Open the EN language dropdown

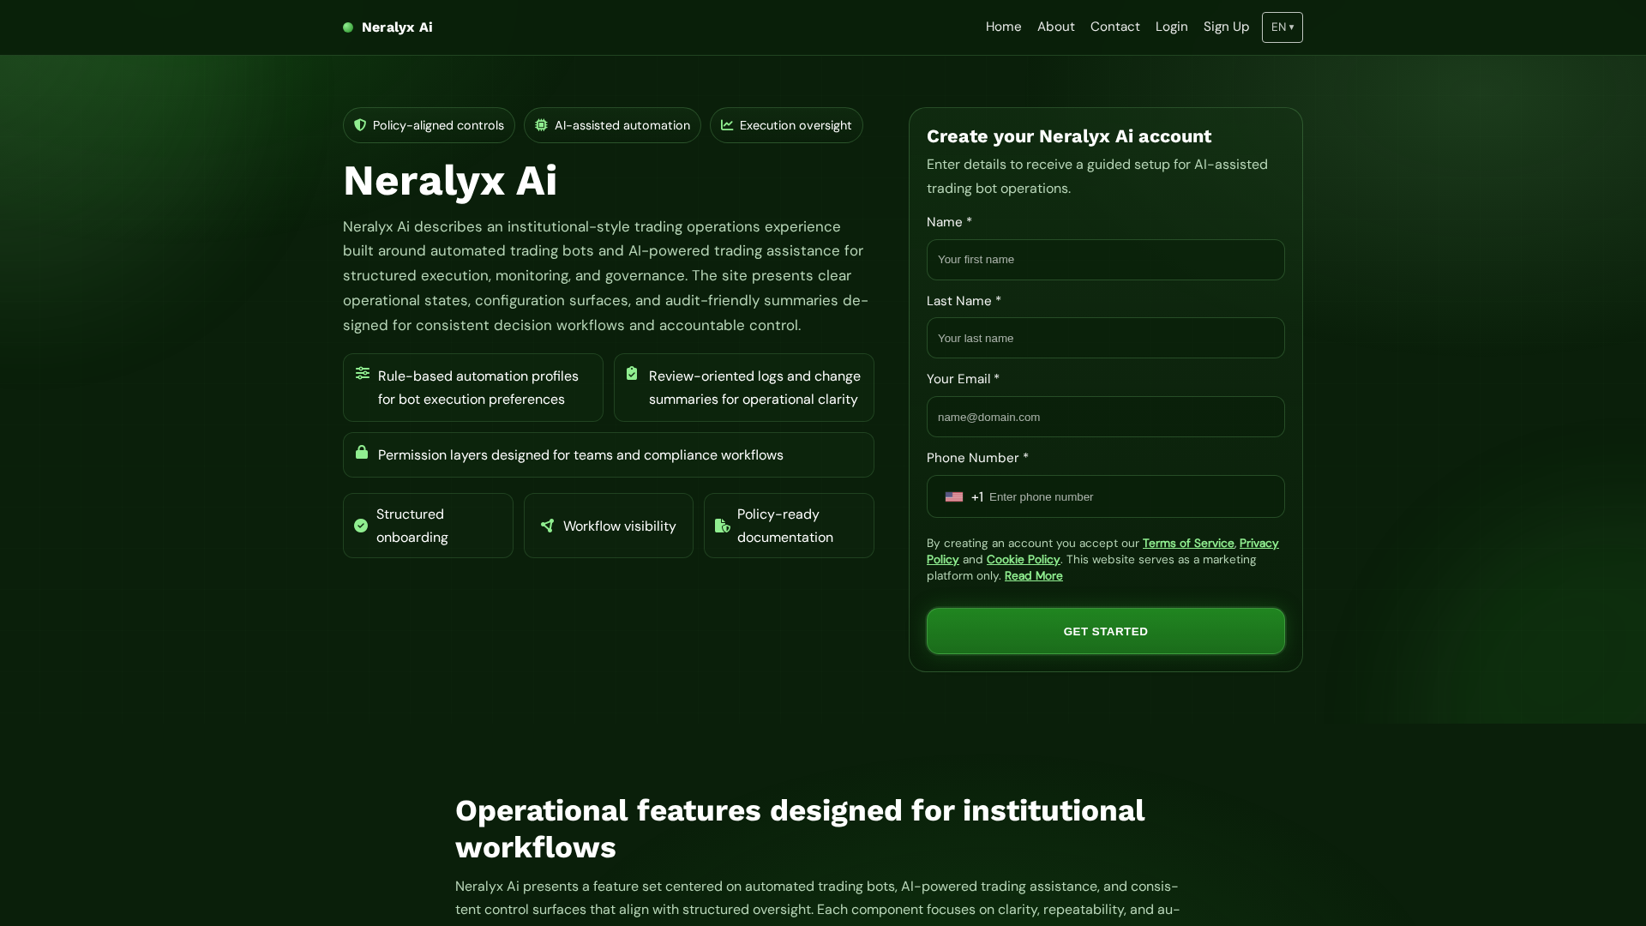click(1282, 27)
